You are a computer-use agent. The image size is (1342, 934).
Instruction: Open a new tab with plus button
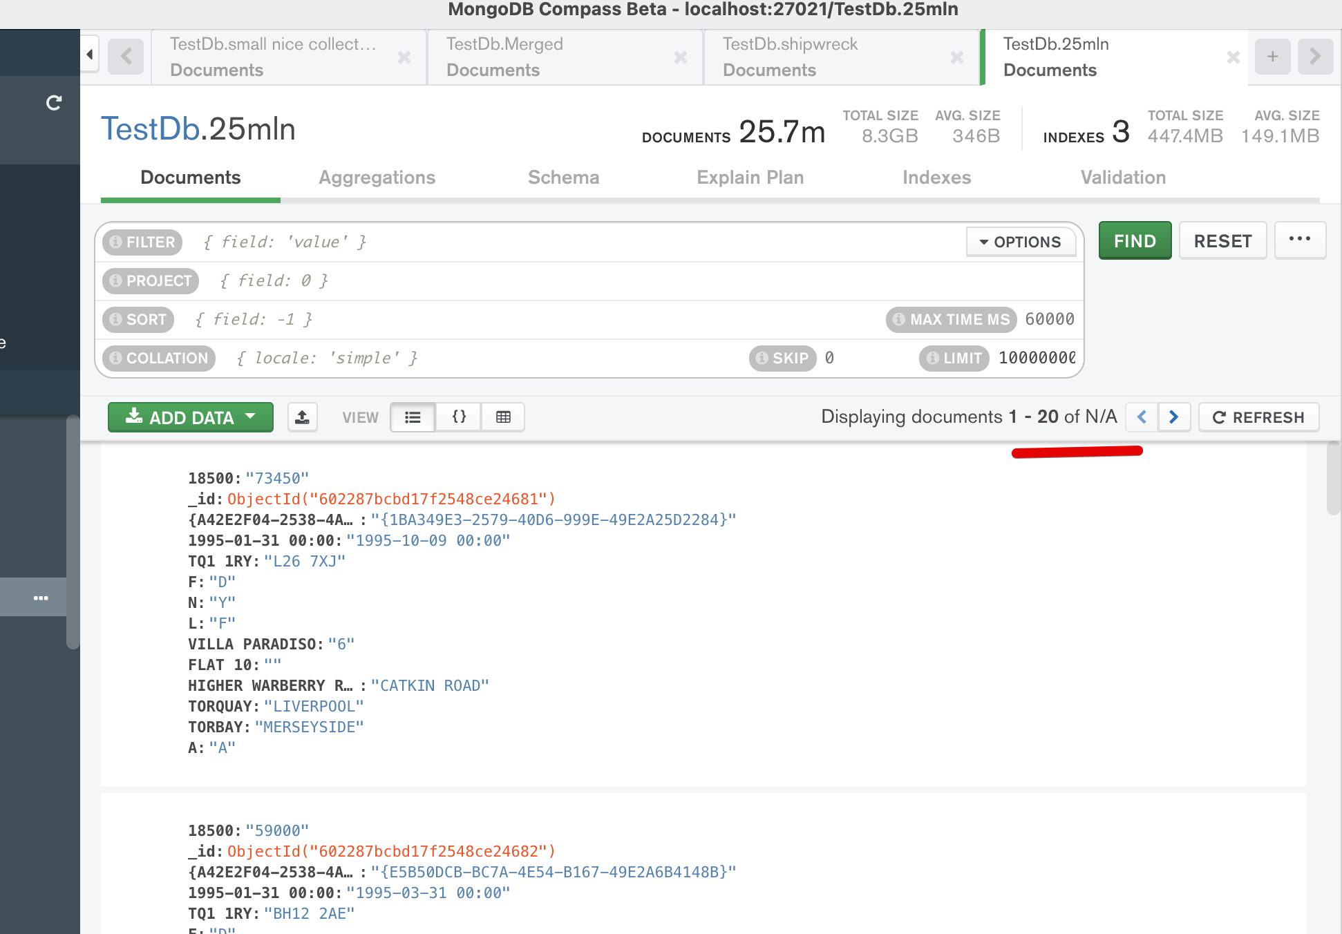click(1273, 56)
